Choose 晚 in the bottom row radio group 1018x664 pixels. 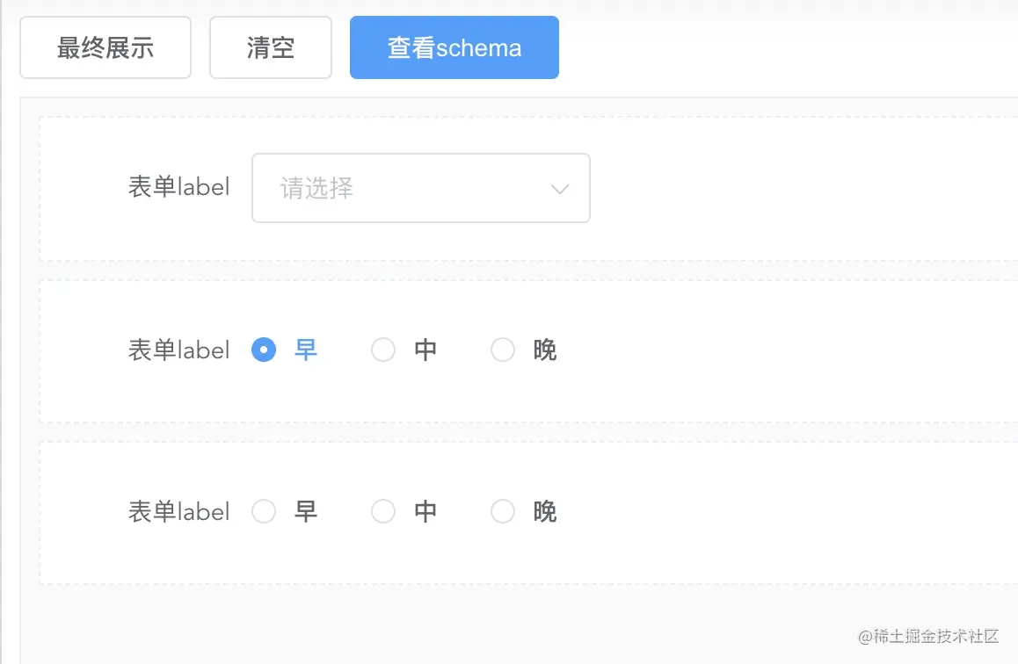503,511
